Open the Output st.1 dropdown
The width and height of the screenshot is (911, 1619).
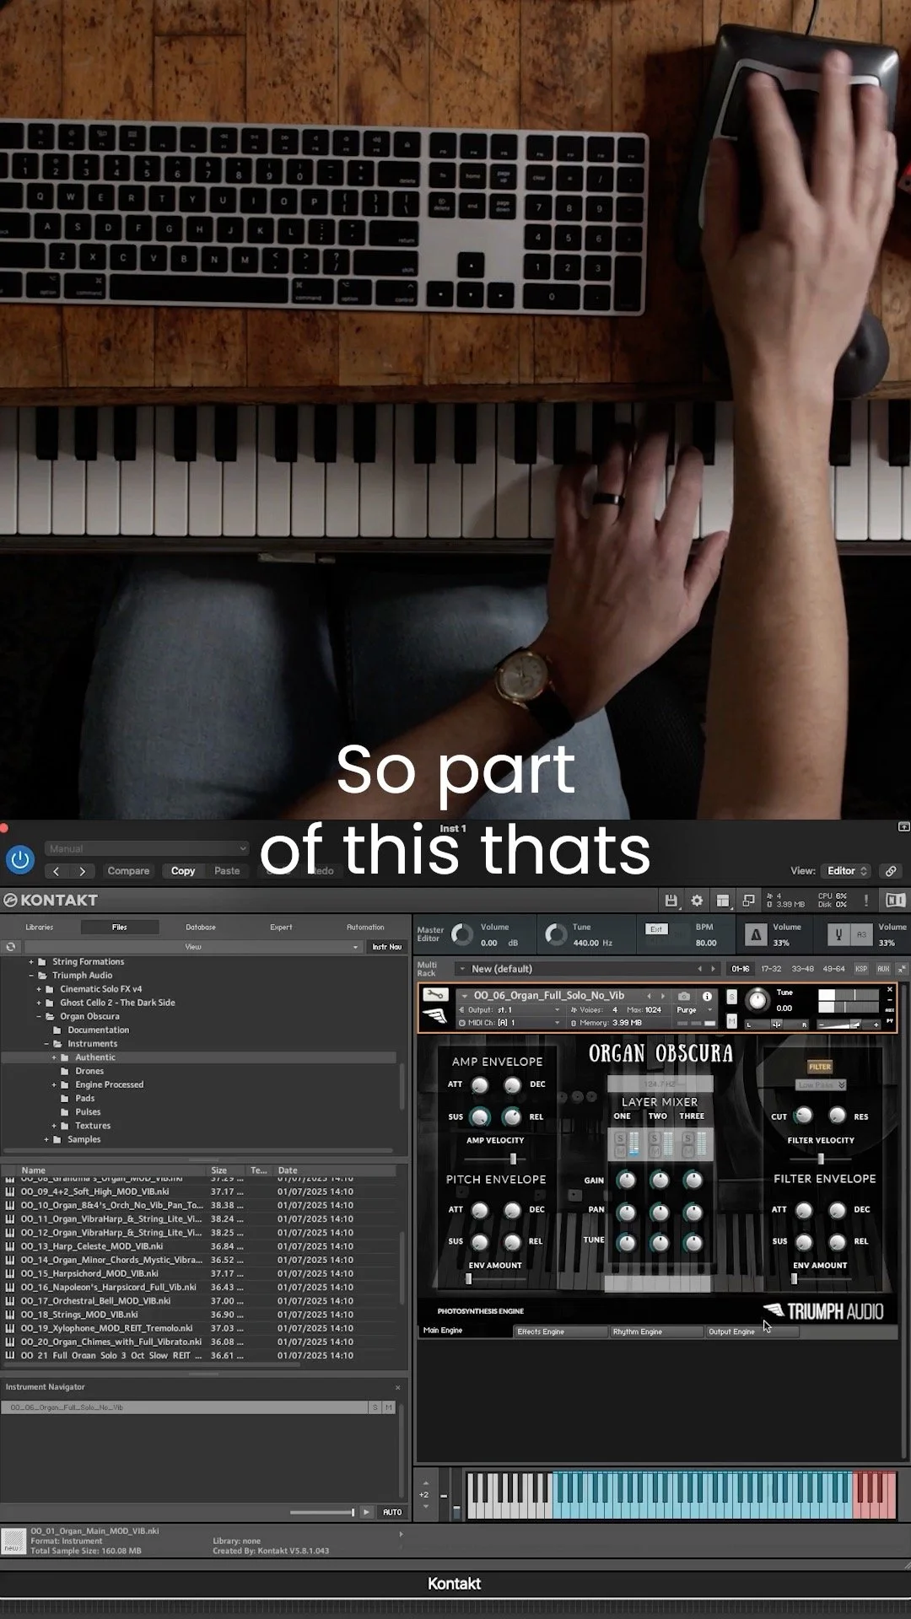(510, 1009)
